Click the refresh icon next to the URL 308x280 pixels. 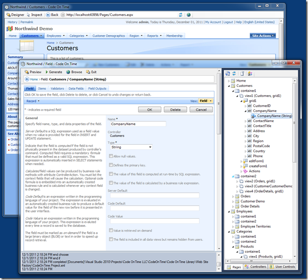point(181,15)
